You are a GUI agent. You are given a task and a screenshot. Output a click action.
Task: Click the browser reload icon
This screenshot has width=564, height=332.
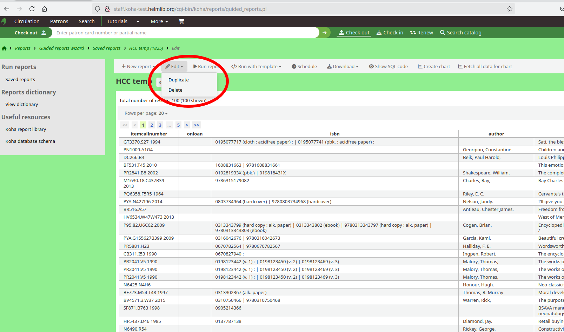point(32,9)
